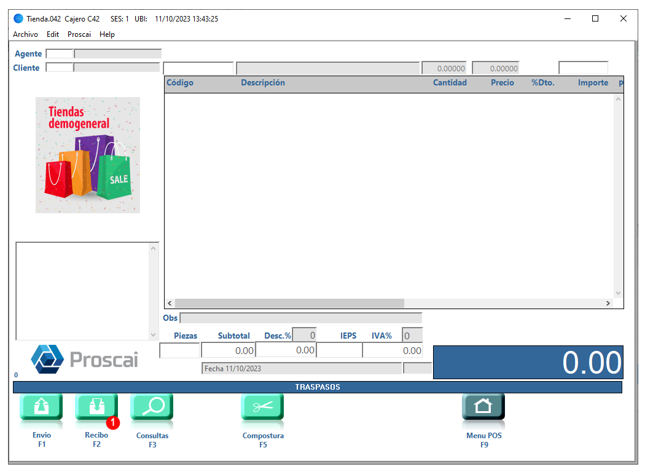The width and height of the screenshot is (645, 472).
Task: Click the Piezas total field
Action: tap(180, 350)
